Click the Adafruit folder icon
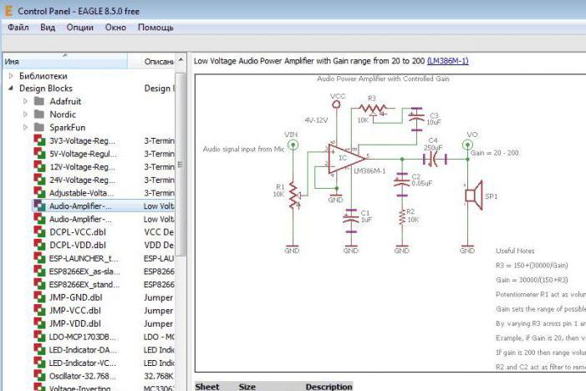Image resolution: width=586 pixels, height=391 pixels. pos(39,101)
